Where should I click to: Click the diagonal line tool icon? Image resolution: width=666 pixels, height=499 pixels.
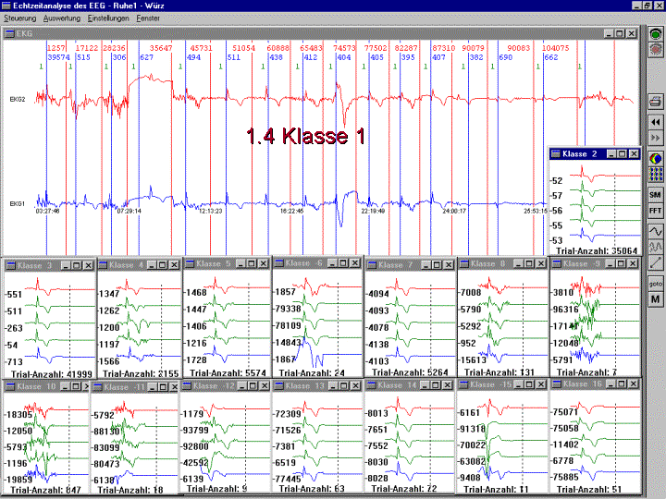(656, 264)
